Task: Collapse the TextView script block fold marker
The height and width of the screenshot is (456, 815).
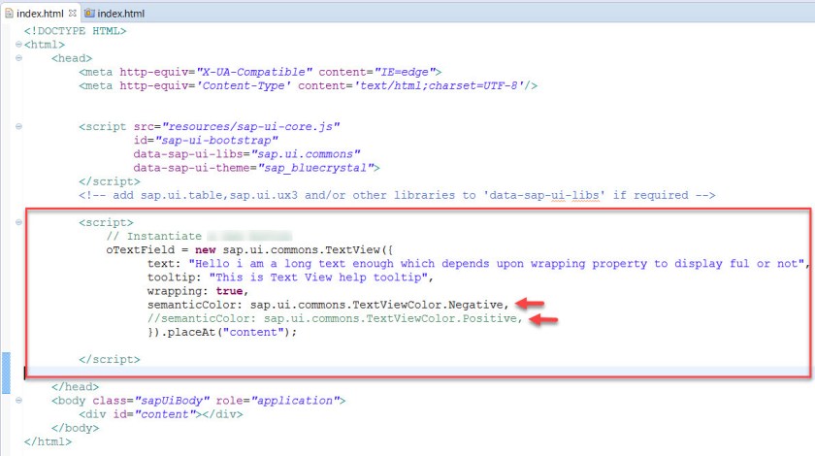Action: coord(18,222)
